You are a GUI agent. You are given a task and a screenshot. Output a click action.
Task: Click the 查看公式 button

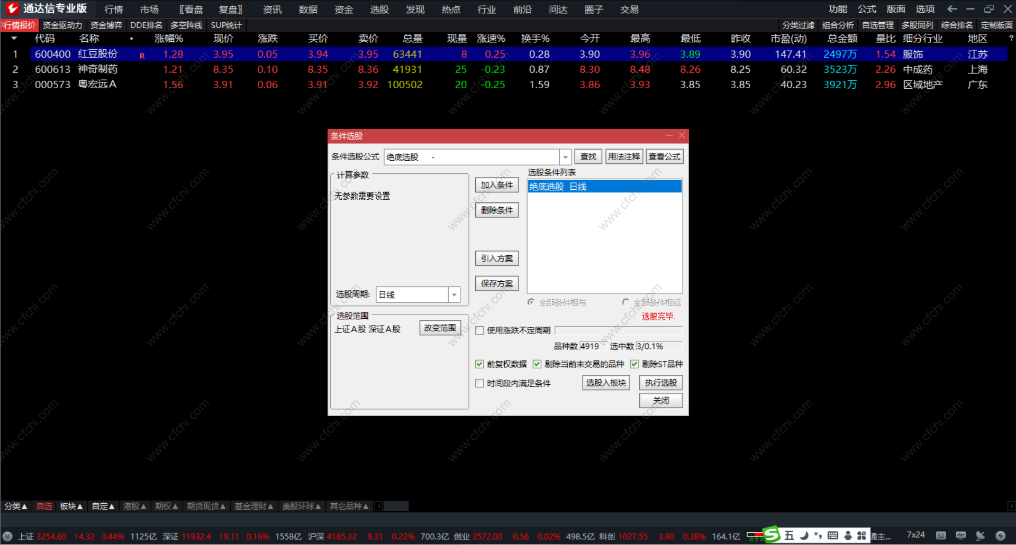pyautogui.click(x=665, y=156)
